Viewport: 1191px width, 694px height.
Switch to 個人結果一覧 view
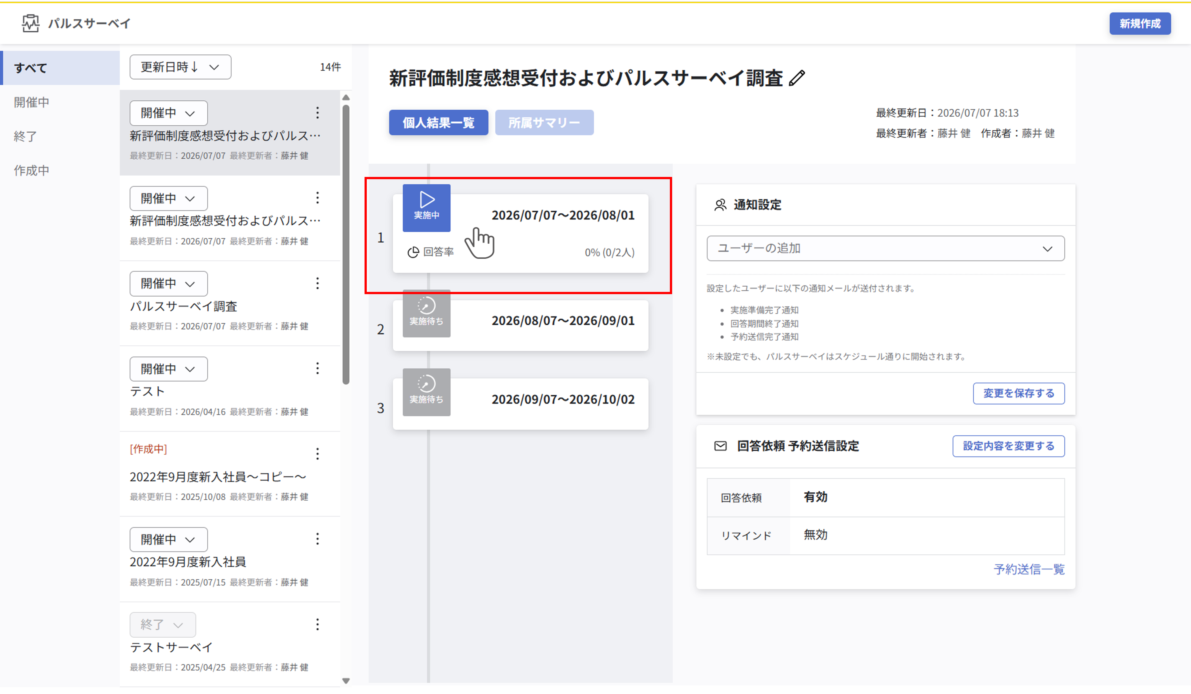point(439,123)
